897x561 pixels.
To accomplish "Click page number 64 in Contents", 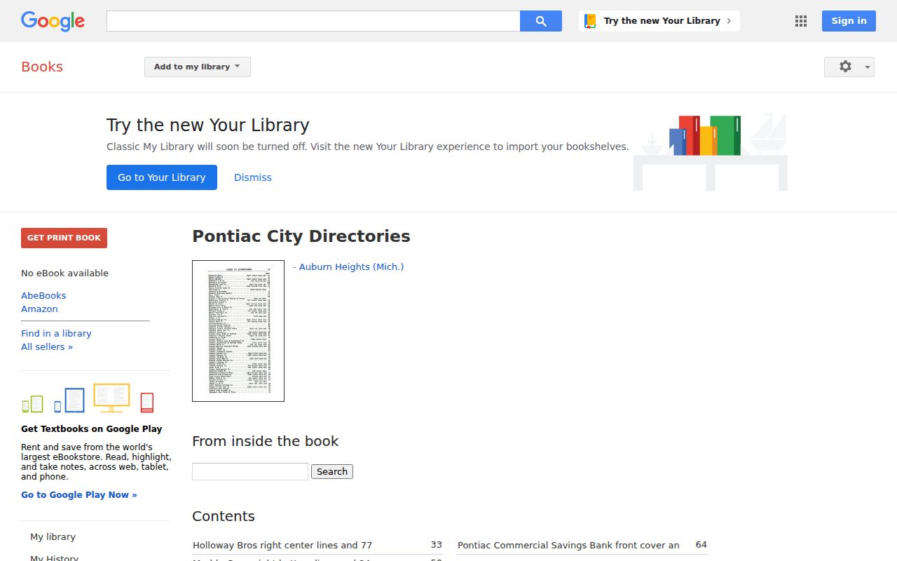I will pyautogui.click(x=701, y=545).
